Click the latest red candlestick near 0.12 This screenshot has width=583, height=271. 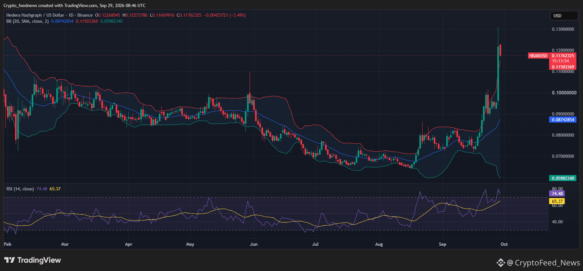coord(500,51)
